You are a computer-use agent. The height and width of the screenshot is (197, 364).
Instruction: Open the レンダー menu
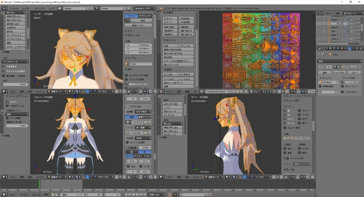(x=26, y=9)
